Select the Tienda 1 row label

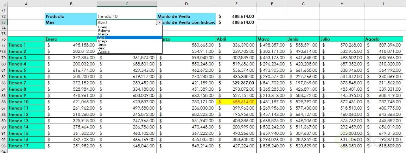26,45
